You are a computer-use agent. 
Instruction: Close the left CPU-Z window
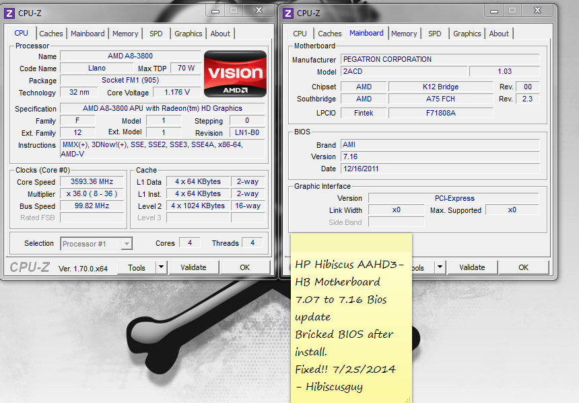(259, 11)
